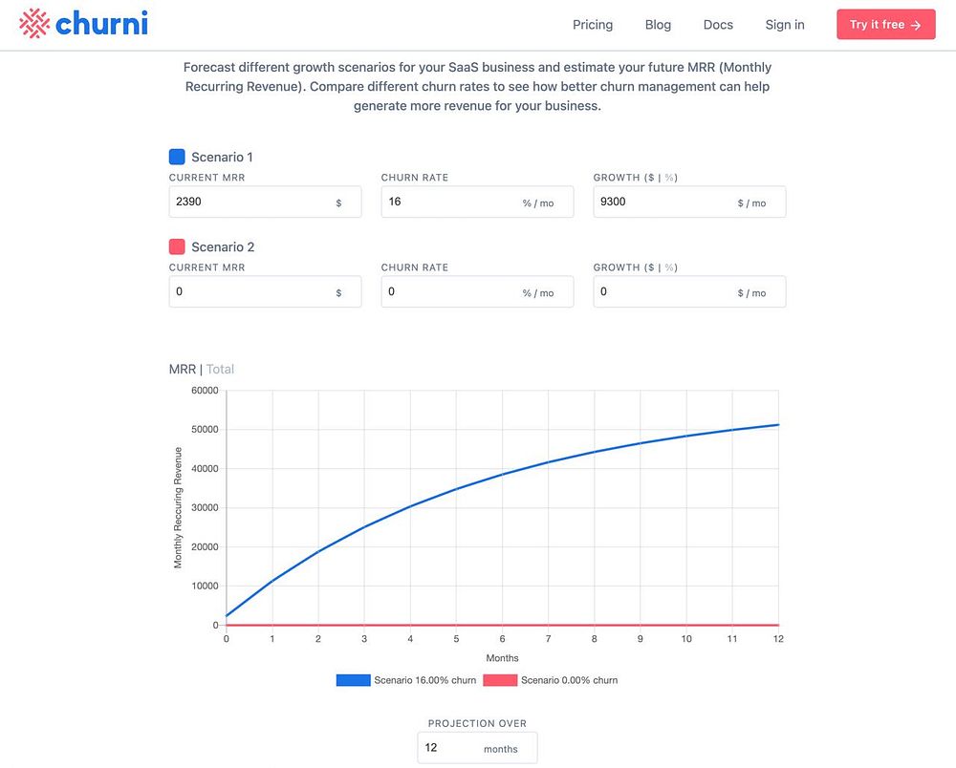
Task: Click the churni brand name text
Action: coord(101,23)
